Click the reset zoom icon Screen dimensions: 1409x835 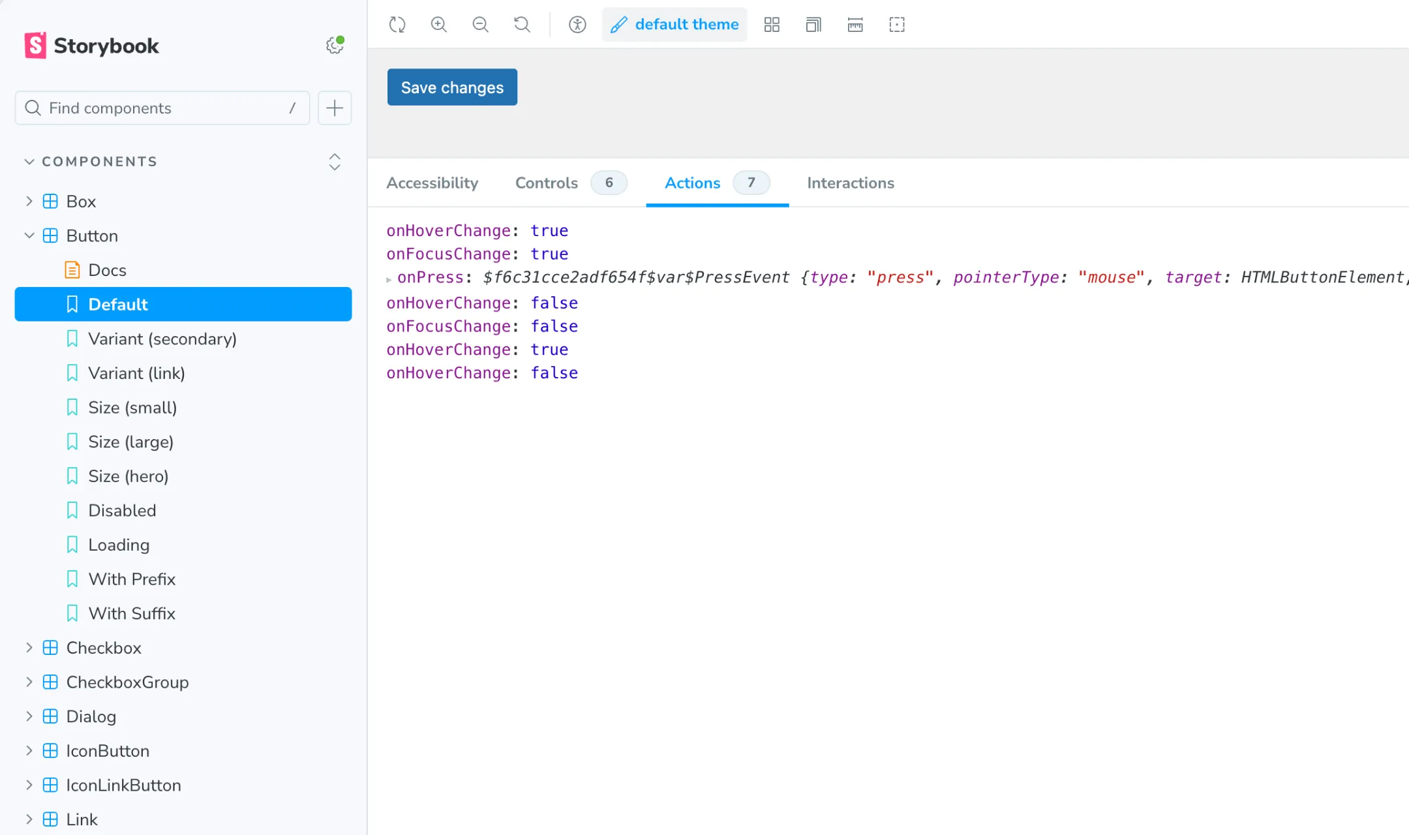tap(522, 25)
